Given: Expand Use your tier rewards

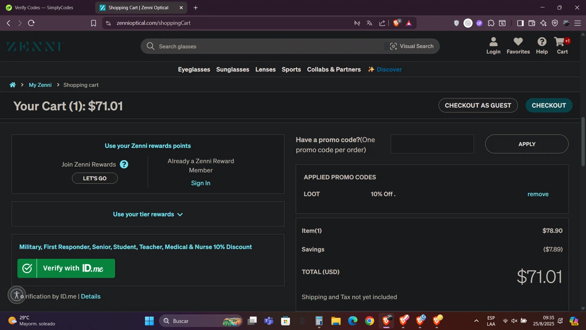Looking at the screenshot, I should (148, 214).
